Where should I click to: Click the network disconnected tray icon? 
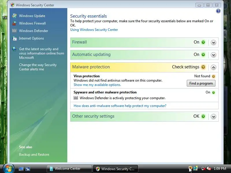coord(204,168)
